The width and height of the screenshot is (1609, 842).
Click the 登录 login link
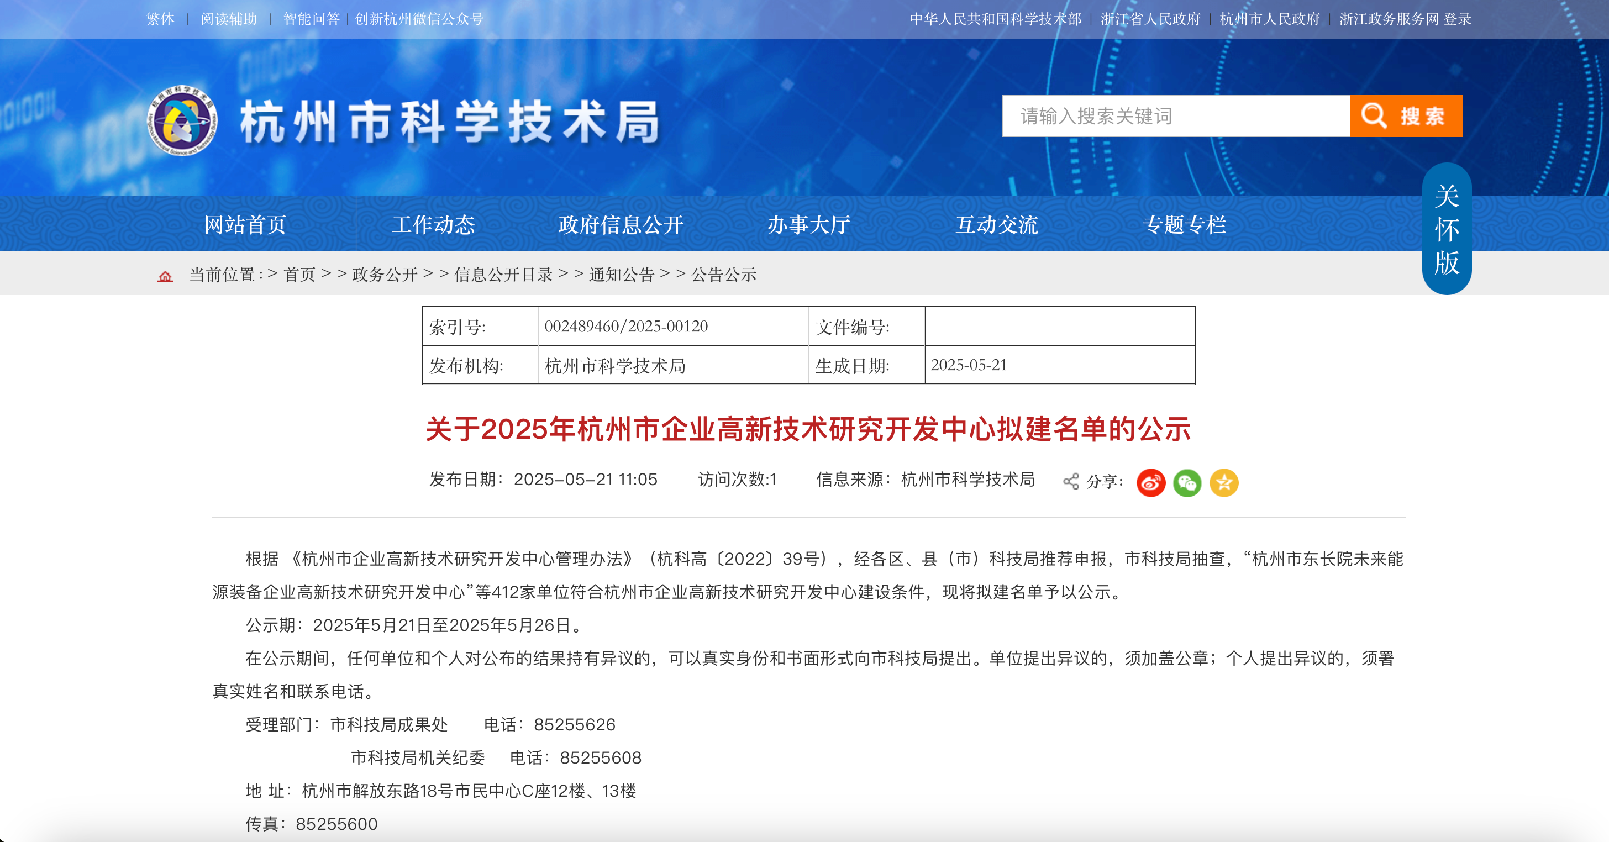1458,19
